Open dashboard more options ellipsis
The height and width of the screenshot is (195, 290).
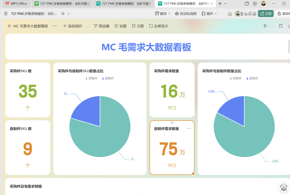coord(55,26)
